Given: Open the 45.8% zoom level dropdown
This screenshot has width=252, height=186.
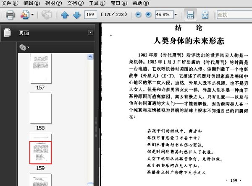Looking at the screenshot, I should click(175, 15).
